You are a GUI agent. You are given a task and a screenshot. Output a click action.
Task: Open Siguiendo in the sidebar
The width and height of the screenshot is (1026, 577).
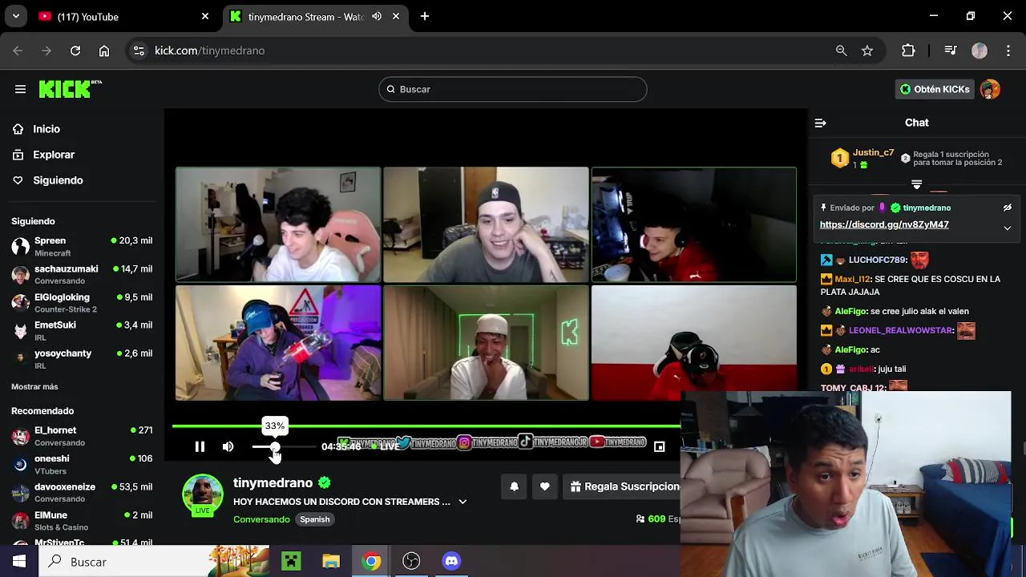58,180
